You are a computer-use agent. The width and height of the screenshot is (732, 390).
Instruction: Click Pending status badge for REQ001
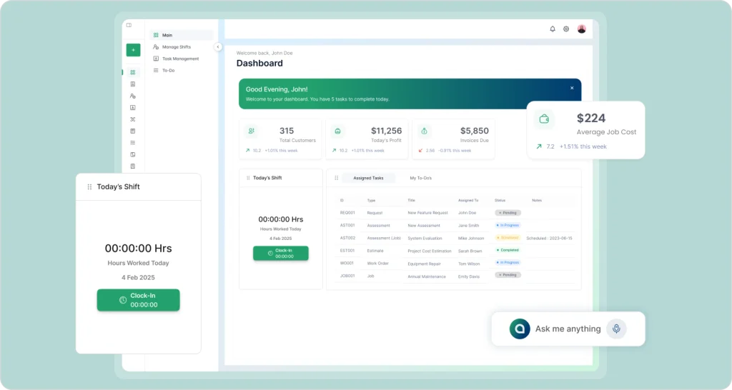tap(508, 213)
